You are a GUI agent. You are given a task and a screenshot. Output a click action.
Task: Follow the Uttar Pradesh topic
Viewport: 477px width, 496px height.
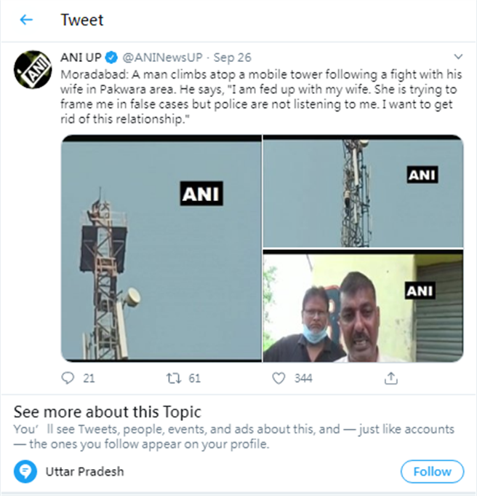click(432, 471)
